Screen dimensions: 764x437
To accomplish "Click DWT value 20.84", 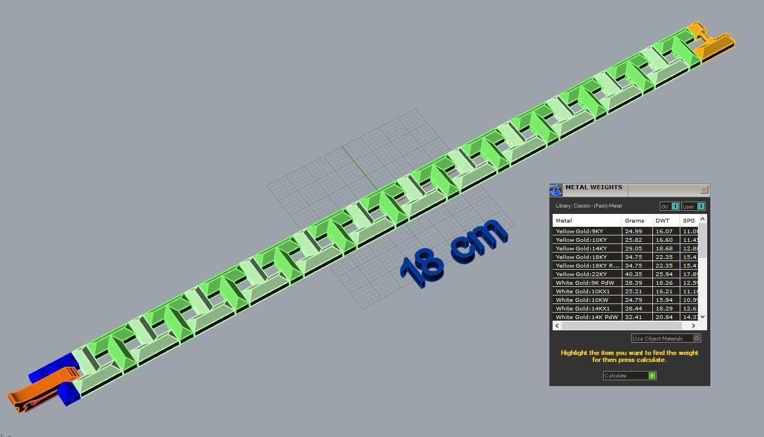I will pos(664,317).
